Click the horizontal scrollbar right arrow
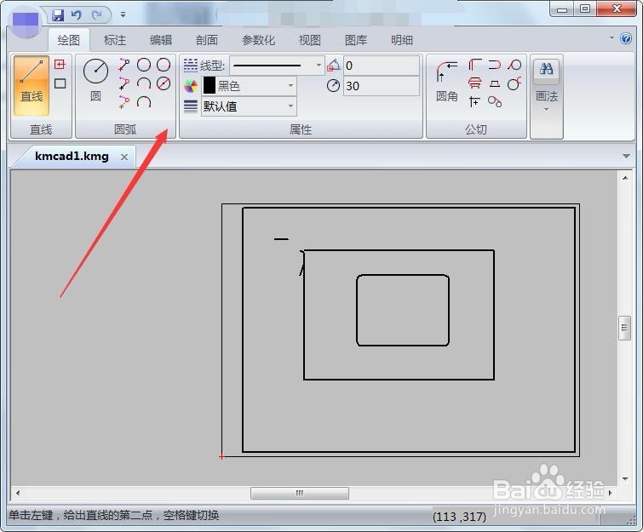This screenshot has width=643, height=532. [610, 493]
